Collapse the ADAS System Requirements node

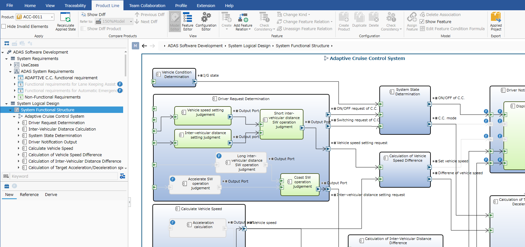(10, 72)
